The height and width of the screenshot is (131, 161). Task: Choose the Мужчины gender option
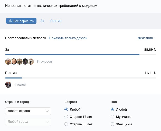coord(112,117)
